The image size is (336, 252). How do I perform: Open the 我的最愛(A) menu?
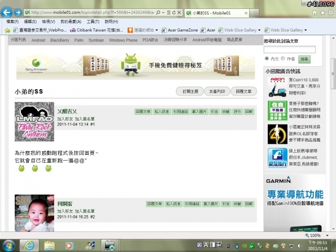pyautogui.click(x=71, y=22)
